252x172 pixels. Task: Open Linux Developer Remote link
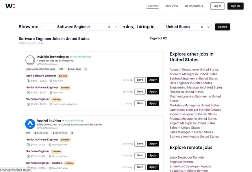[x=187, y=157]
